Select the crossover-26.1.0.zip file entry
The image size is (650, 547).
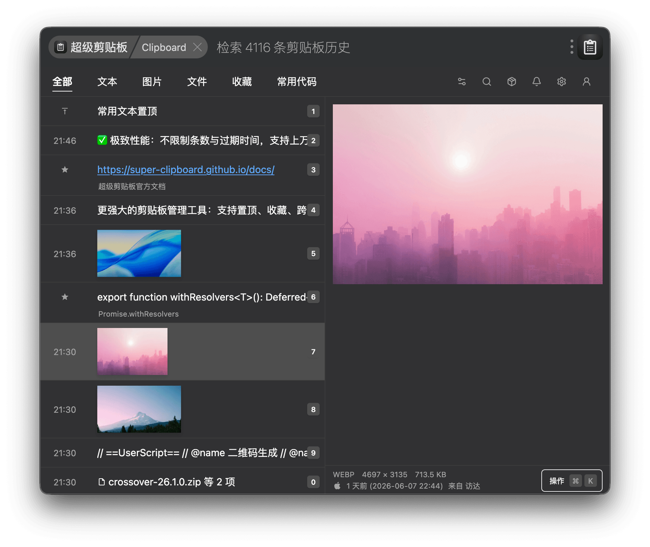point(182,482)
